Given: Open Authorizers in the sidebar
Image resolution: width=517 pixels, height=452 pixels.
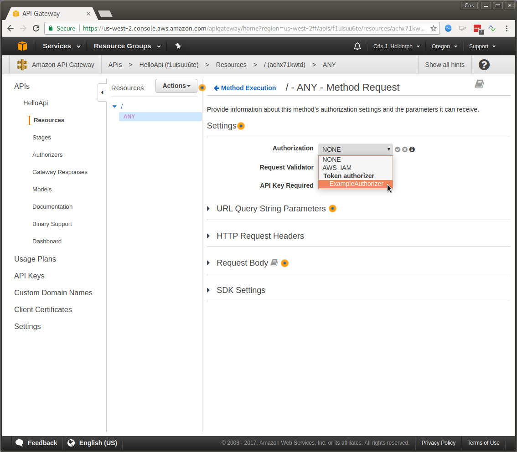Looking at the screenshot, I should pyautogui.click(x=47, y=154).
